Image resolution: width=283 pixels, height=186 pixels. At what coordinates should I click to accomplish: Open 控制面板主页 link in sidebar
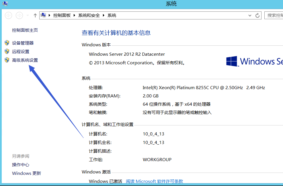click(x=25, y=30)
